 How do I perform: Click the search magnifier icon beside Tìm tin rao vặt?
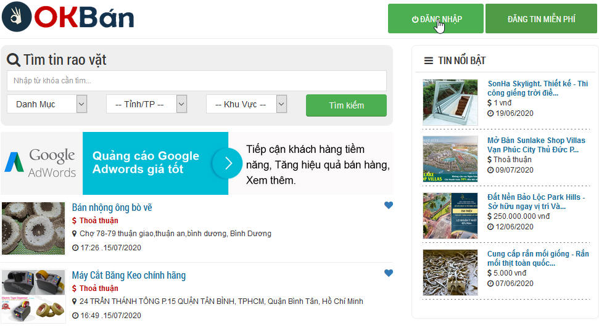pyautogui.click(x=14, y=60)
